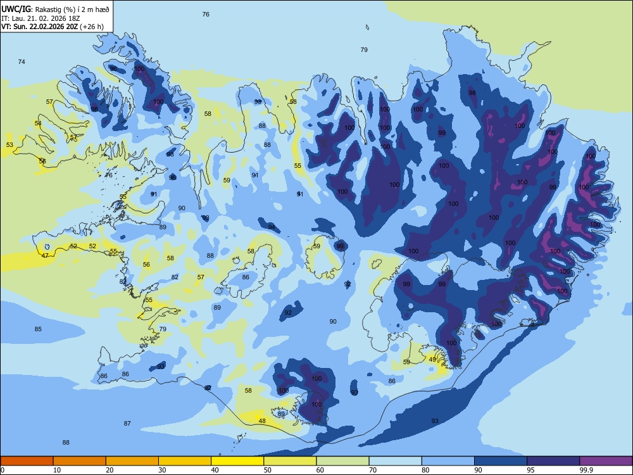Click the humidity value '74' over the sea

coord(22,62)
